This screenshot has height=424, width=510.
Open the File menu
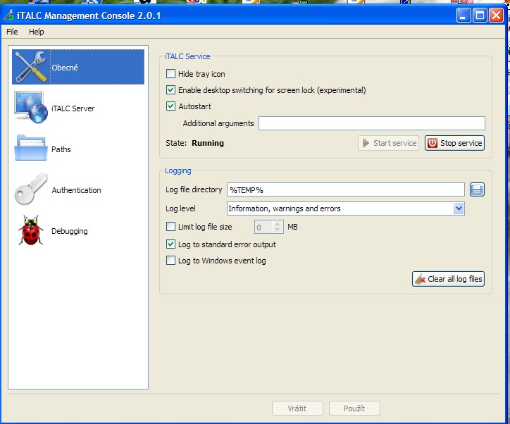[x=12, y=32]
